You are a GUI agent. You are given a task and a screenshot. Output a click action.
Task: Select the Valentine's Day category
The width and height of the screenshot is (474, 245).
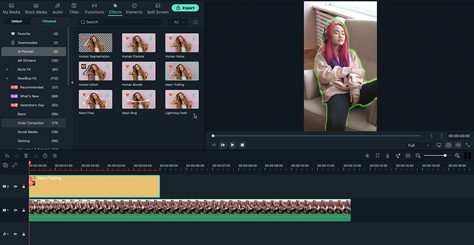34,105
